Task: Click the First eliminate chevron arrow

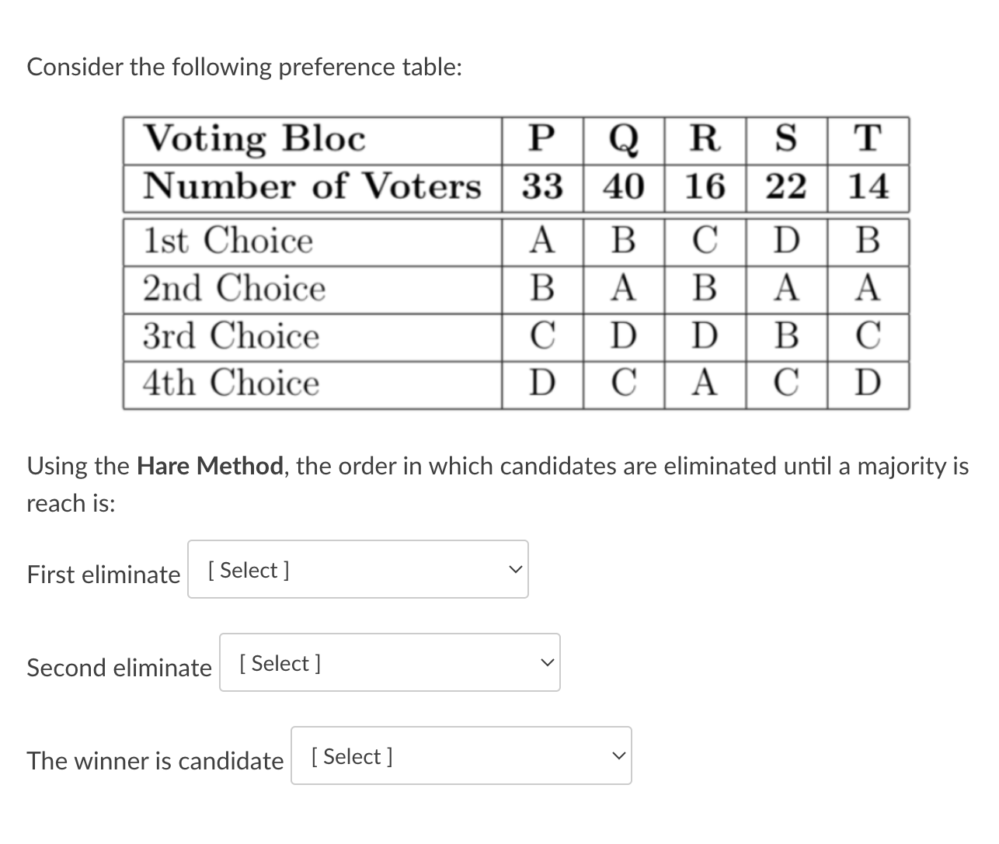Action: tap(514, 570)
